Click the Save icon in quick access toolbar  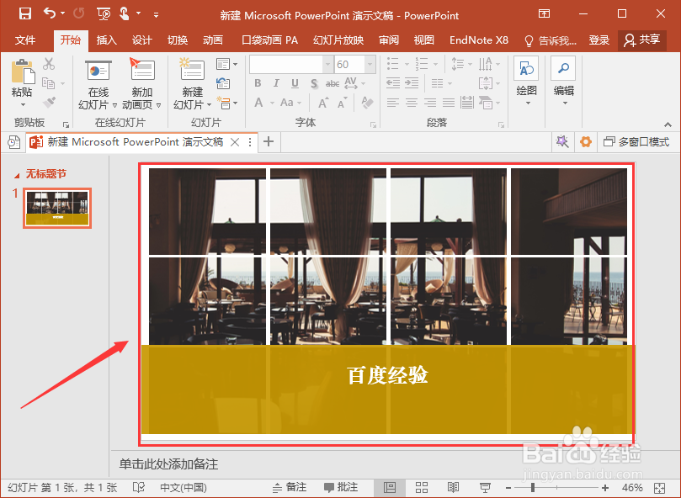click(25, 13)
